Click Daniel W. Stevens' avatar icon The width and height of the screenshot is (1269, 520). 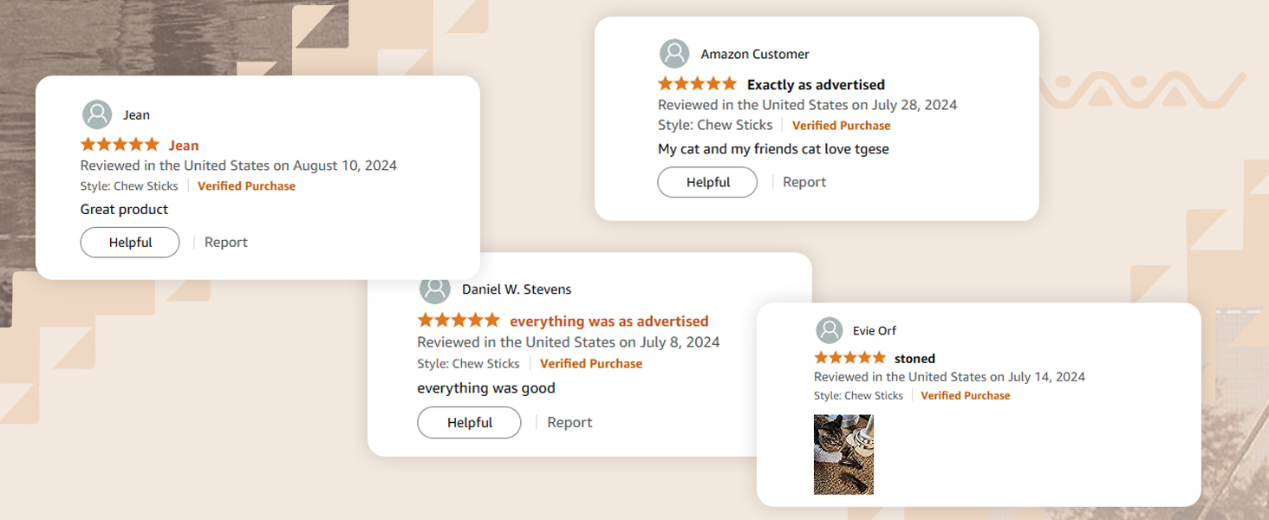[x=434, y=289]
